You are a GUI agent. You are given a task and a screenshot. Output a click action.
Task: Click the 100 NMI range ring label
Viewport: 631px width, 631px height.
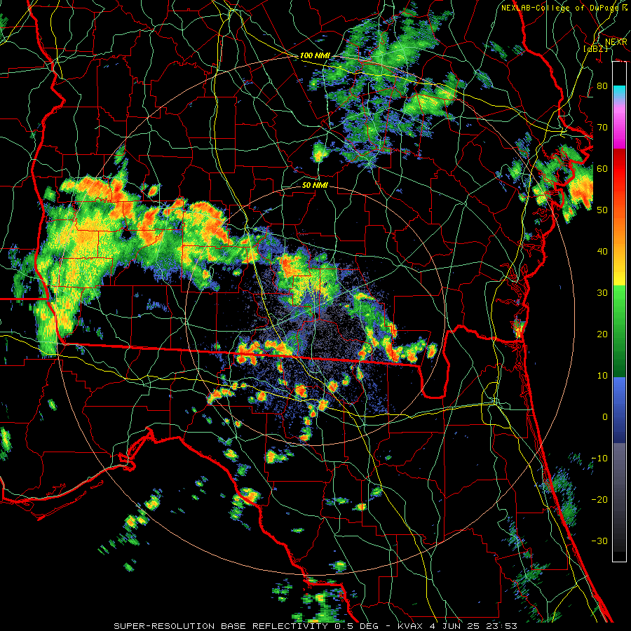315,55
